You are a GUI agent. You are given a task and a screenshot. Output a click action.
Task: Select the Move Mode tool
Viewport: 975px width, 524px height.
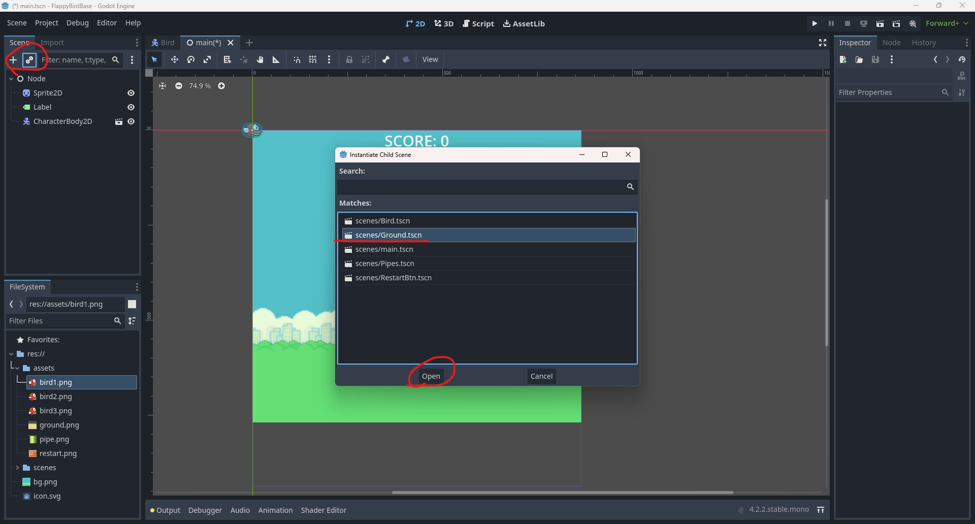coord(174,59)
